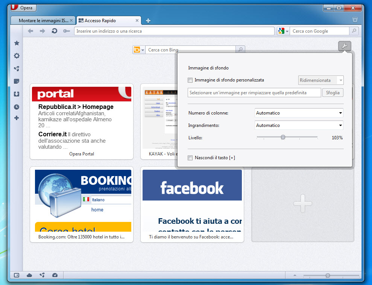Toggle the Speed Dial wrench settings button

[345, 46]
